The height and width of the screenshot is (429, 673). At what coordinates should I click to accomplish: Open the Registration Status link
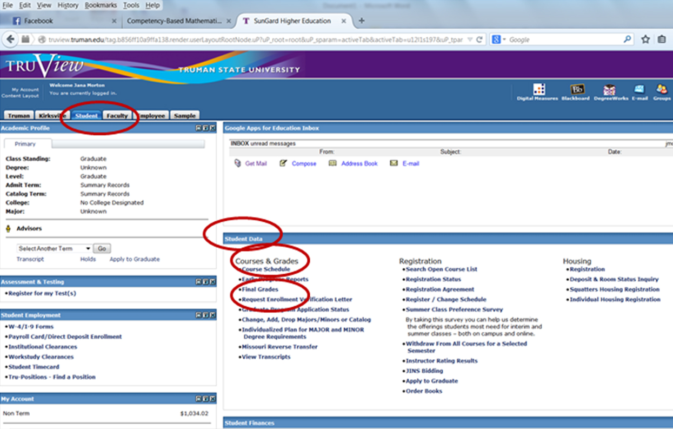point(434,280)
